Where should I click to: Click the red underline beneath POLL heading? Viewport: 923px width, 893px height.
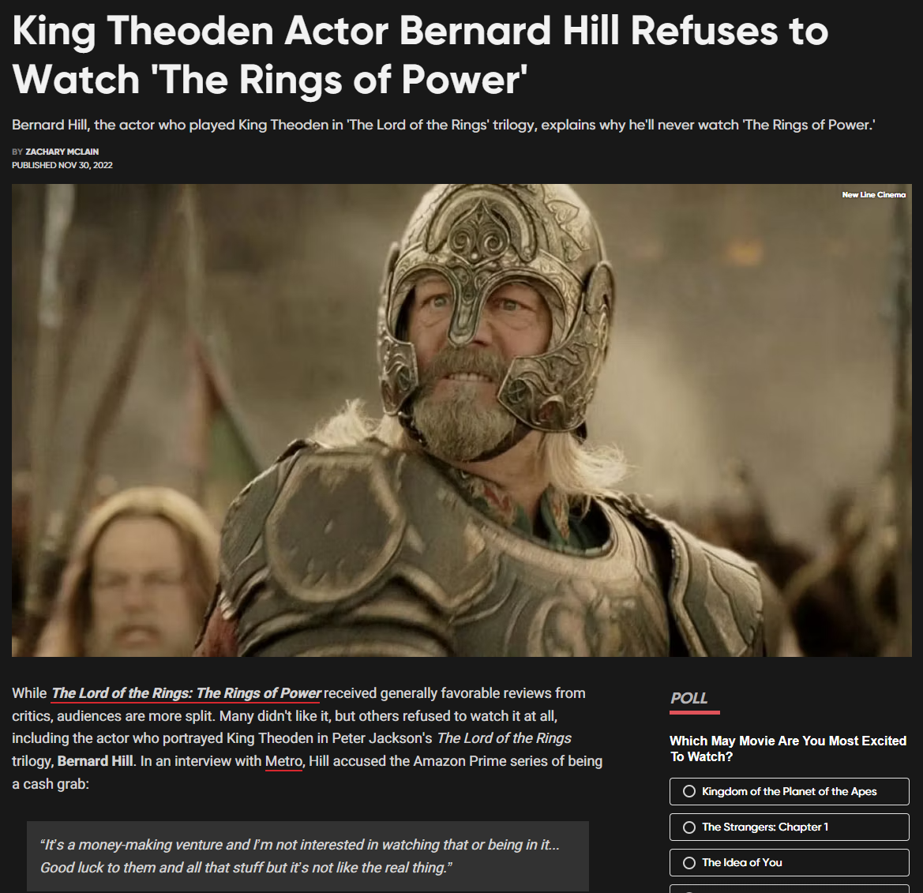tap(695, 712)
